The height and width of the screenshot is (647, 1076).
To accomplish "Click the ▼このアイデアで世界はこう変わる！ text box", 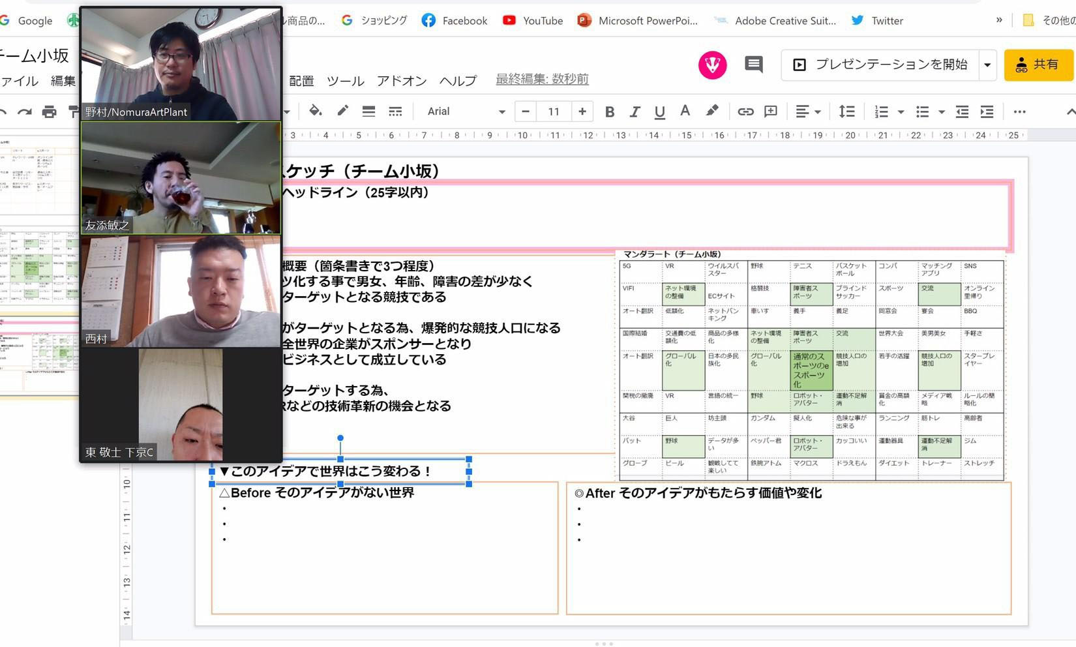I will click(x=340, y=472).
